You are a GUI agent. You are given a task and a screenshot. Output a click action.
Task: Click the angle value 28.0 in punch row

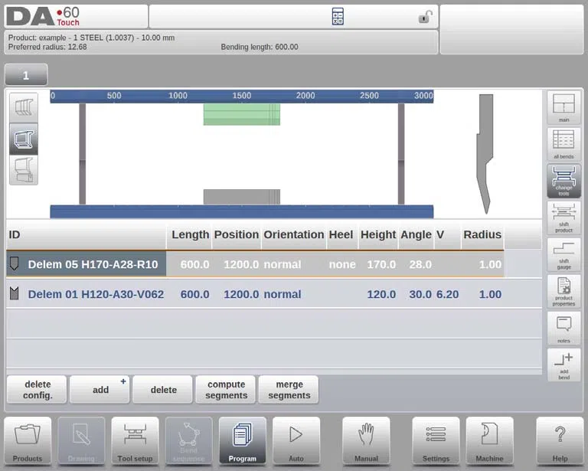420,264
